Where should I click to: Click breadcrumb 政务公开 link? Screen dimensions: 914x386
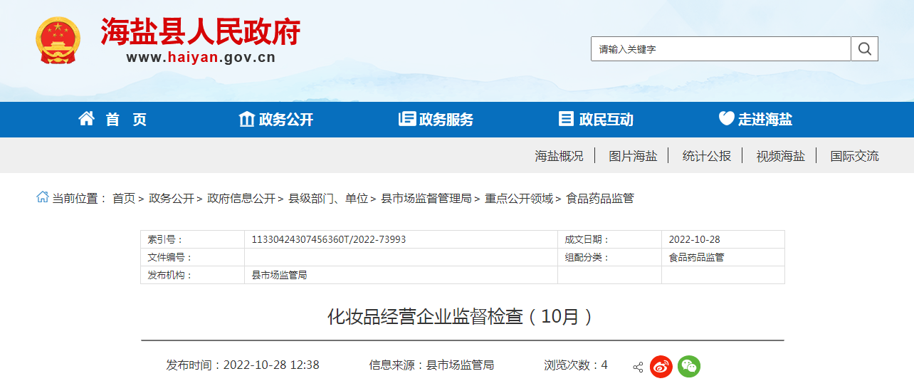[172, 199]
